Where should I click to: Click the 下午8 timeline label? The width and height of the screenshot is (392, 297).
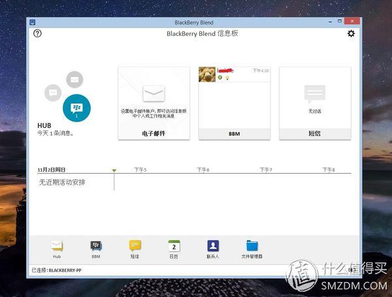[x=329, y=170]
